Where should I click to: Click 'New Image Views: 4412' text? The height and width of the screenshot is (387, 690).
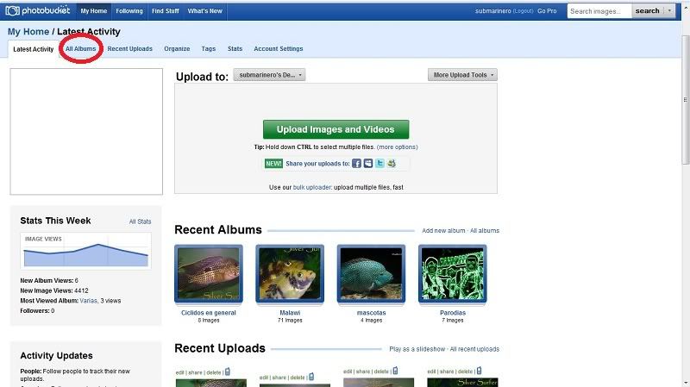(54, 290)
